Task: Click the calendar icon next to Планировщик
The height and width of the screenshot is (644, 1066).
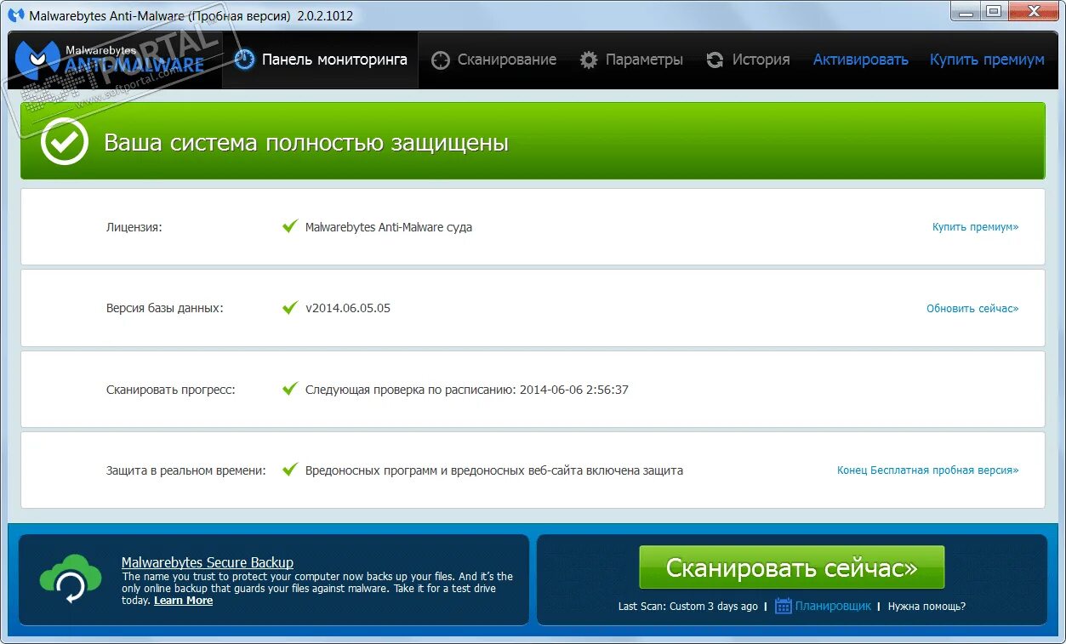Action: point(784,606)
